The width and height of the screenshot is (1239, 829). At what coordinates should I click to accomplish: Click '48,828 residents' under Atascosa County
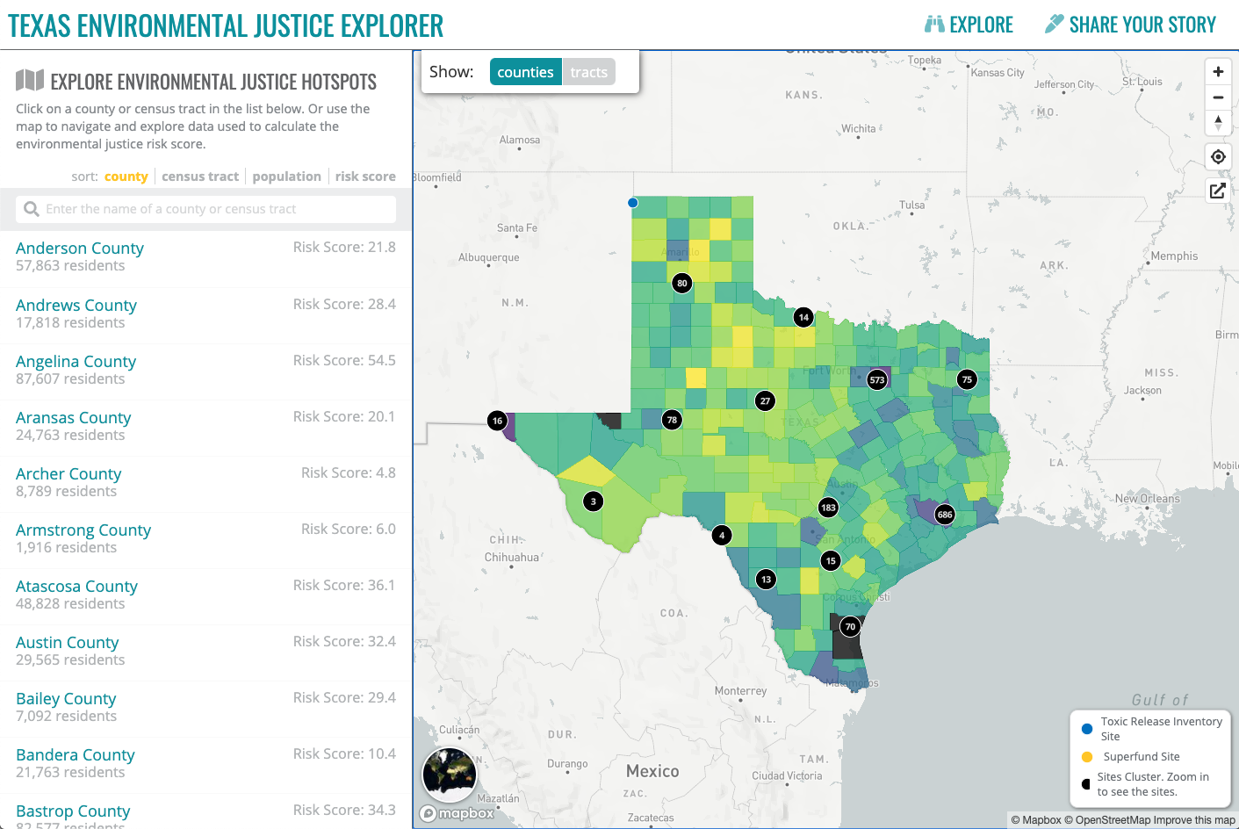coord(70,604)
